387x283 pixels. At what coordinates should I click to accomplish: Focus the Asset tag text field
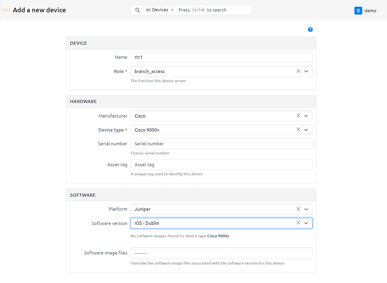click(221, 165)
